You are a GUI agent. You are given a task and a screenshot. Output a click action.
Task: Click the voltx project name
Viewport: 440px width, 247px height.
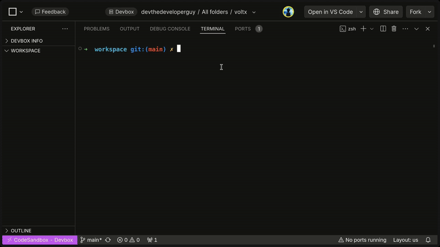coord(240,12)
